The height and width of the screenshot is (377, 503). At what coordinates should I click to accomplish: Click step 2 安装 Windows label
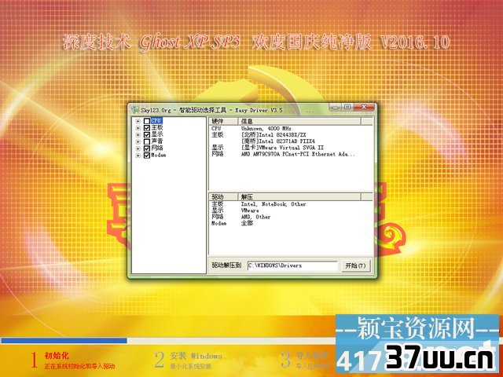[196, 356]
